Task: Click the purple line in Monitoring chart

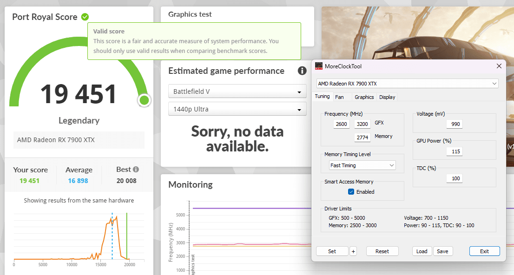Action: 252,208
